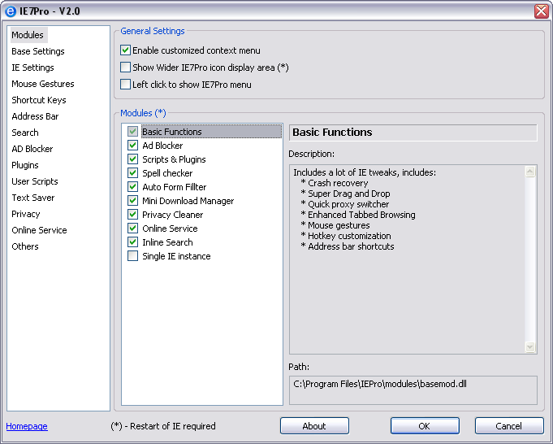Screen dimensions: 553x444
Task: Uncheck the Inline Search module checkbox
Action: point(132,242)
